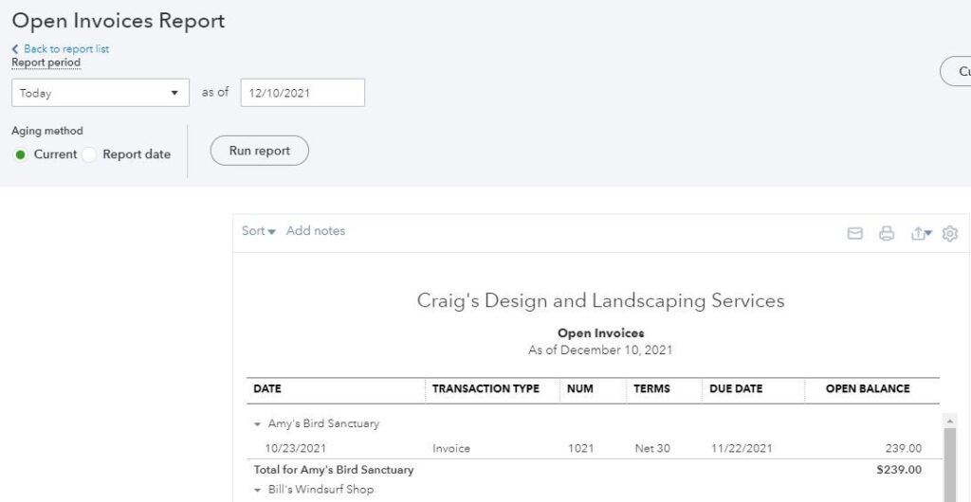Screen dimensions: 971x502
Task: Click Back to report list link
Action: point(66,49)
